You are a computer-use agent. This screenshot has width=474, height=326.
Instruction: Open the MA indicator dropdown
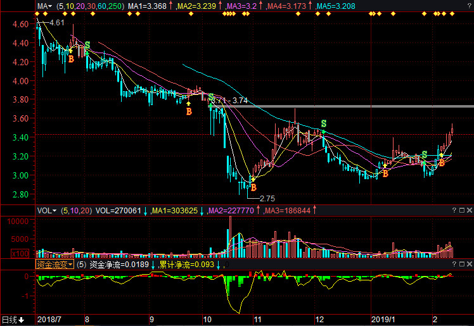click(x=44, y=6)
